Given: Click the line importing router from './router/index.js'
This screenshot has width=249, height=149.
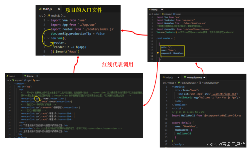Looking at the screenshot, I should pyautogui.click(x=83, y=29).
